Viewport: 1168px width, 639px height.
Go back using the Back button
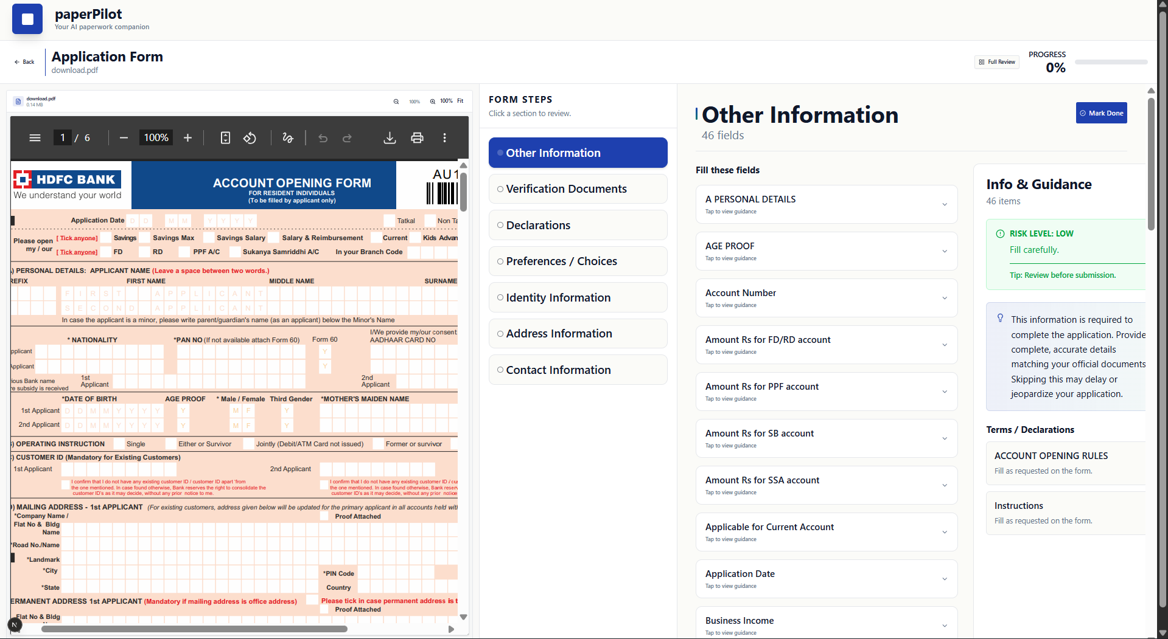pos(25,62)
